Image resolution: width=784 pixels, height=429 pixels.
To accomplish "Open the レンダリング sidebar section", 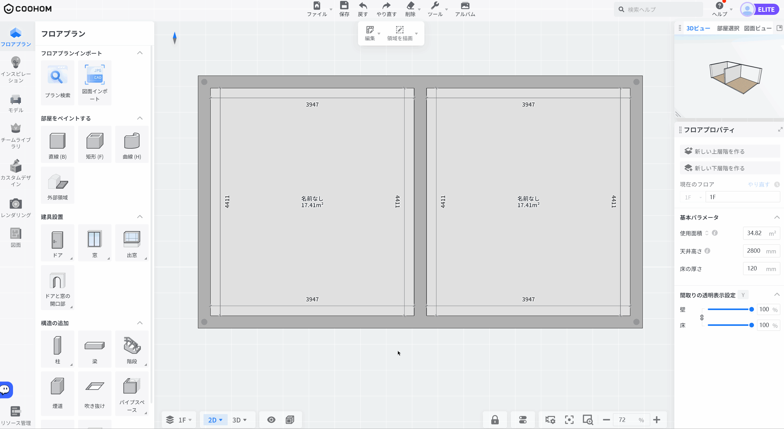I will (x=16, y=208).
